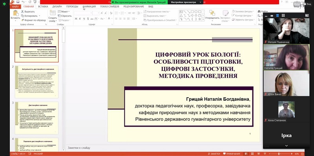Click the Save icon in quick access toolbar
Screen dimensions: 314x156
click(x=18, y=2)
